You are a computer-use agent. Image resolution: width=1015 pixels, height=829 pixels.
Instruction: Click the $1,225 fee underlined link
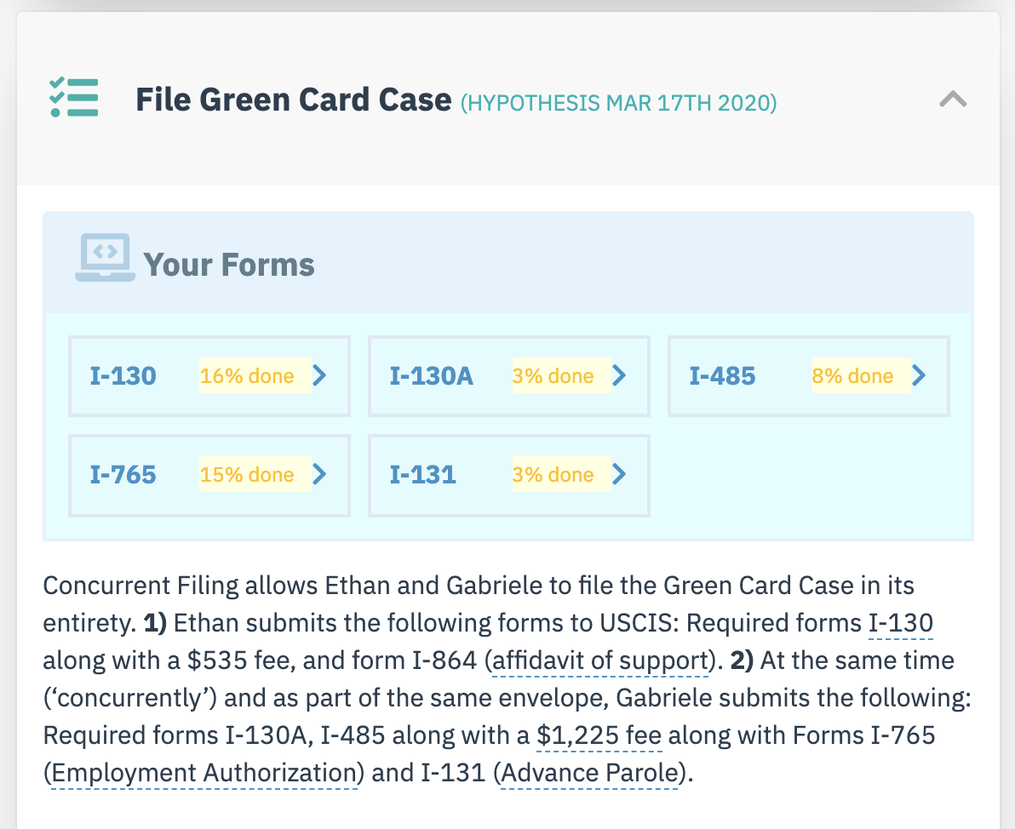pos(599,736)
